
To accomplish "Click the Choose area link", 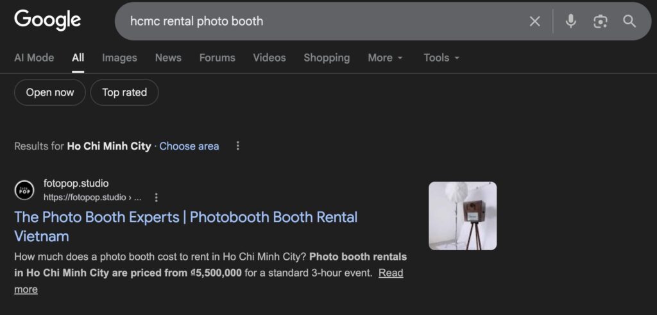I will (x=189, y=146).
